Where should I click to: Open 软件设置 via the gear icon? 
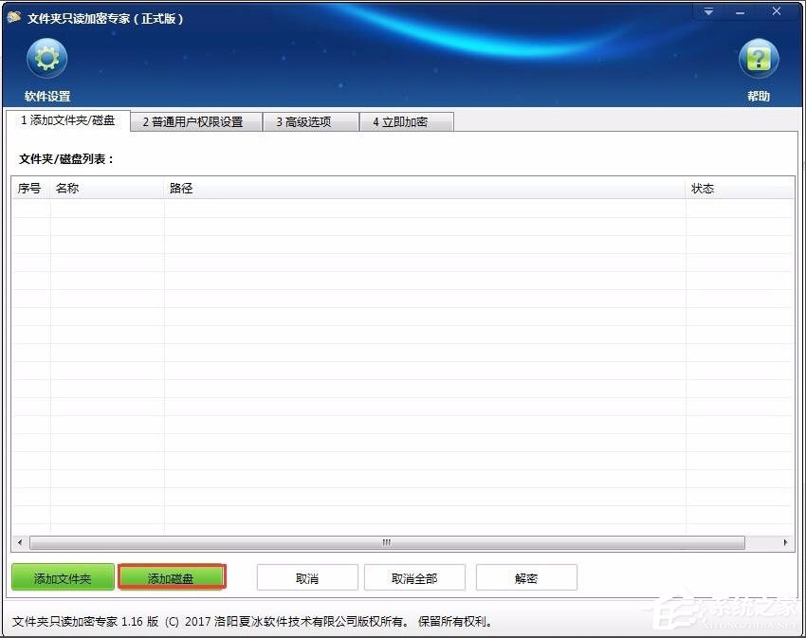46,59
